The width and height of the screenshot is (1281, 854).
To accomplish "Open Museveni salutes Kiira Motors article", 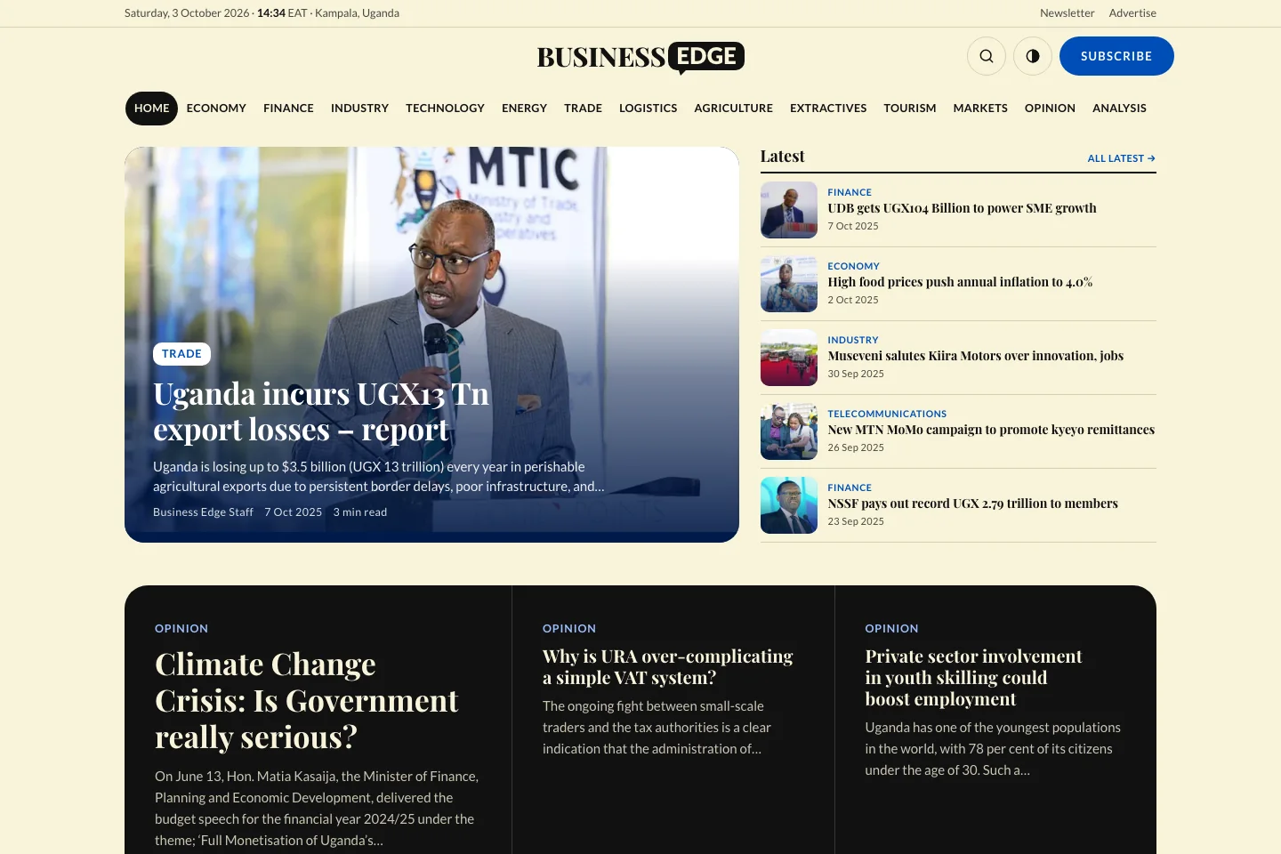I will point(975,356).
